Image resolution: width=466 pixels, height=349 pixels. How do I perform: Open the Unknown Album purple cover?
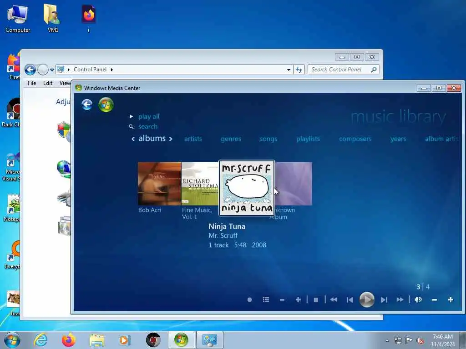(294, 184)
